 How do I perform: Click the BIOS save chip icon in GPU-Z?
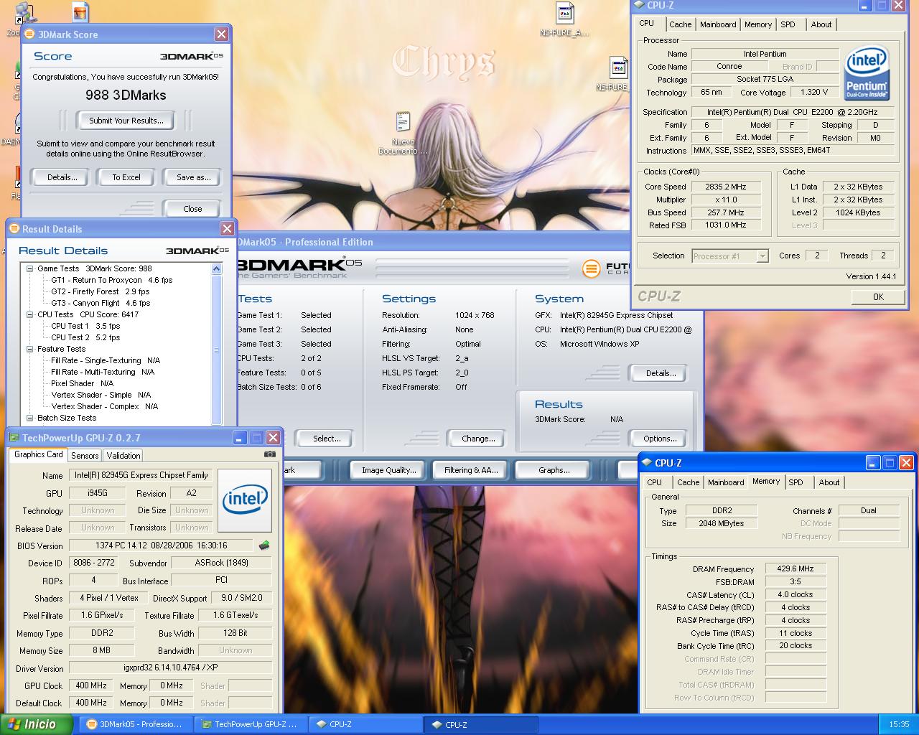point(264,546)
